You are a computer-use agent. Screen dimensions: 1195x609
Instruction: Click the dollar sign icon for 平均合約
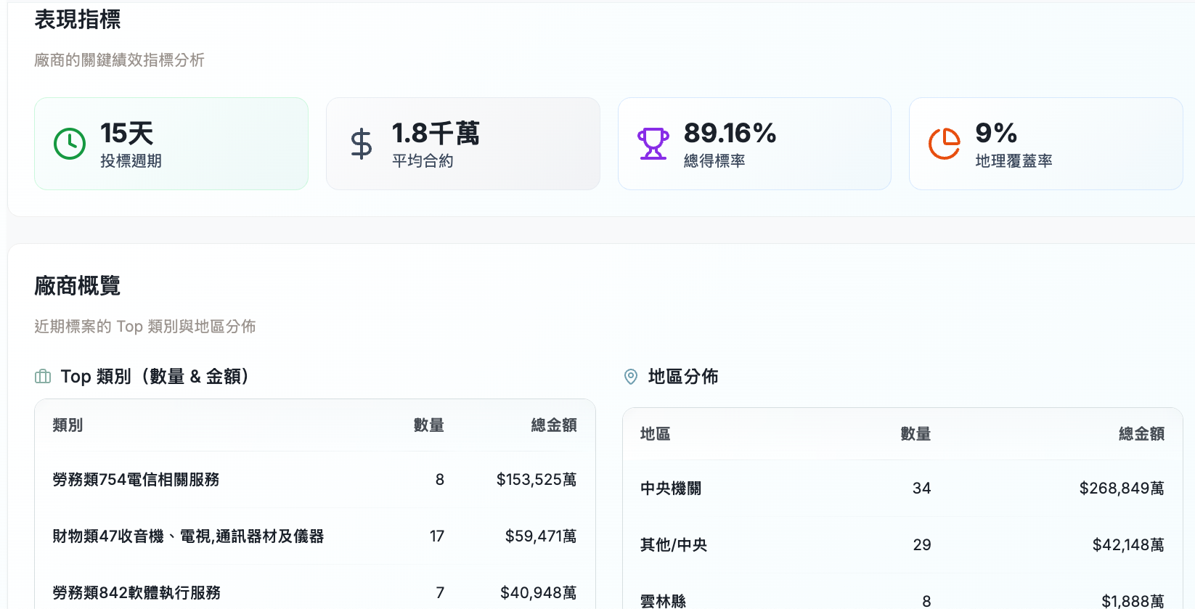tap(361, 144)
